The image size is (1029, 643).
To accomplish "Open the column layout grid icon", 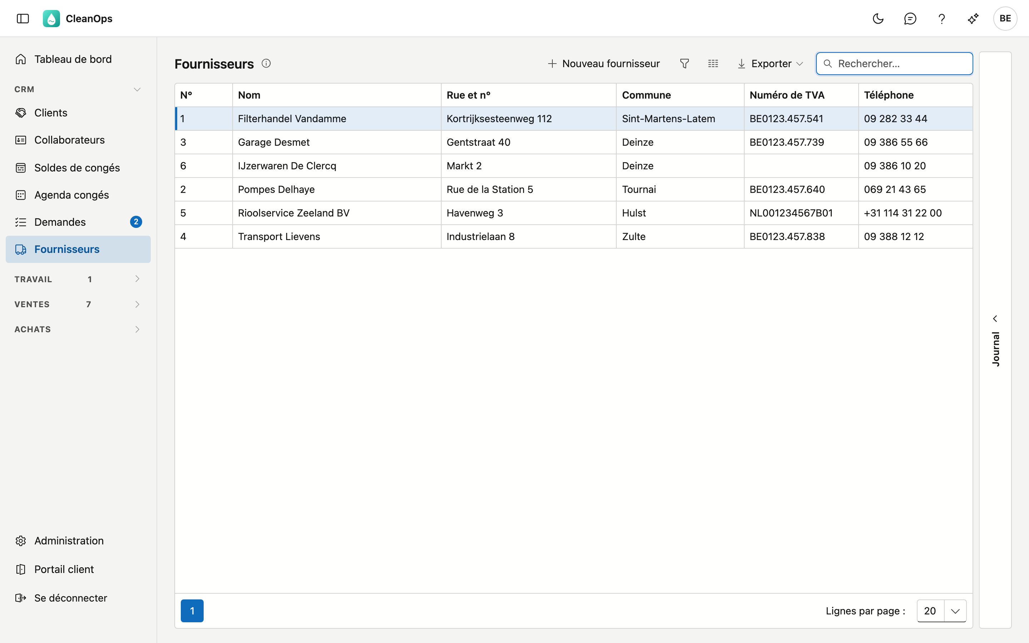I will coord(713,63).
